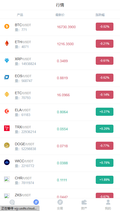Open the 资产 wallet tab
Image resolution: width=120 pixels, height=211 pixels.
[84, 205]
